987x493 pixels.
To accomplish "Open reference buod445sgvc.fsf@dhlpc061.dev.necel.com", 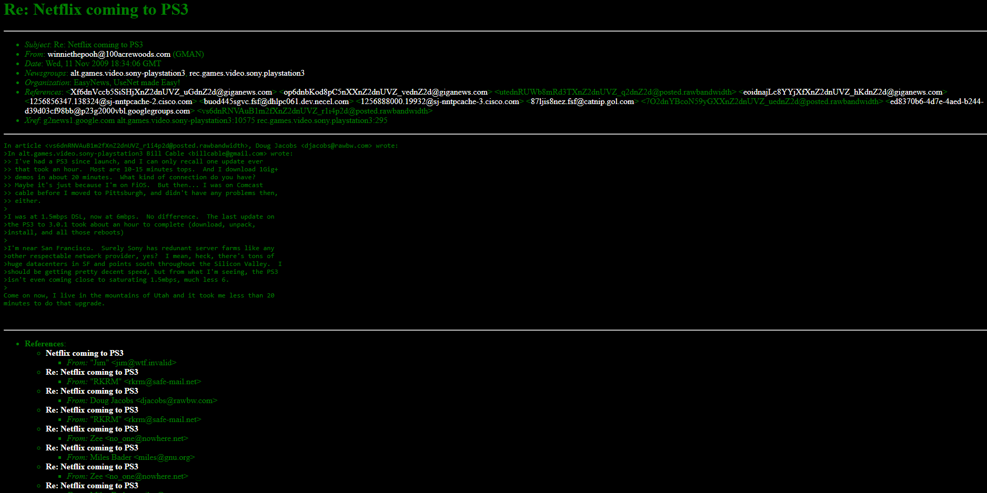I will click(276, 101).
